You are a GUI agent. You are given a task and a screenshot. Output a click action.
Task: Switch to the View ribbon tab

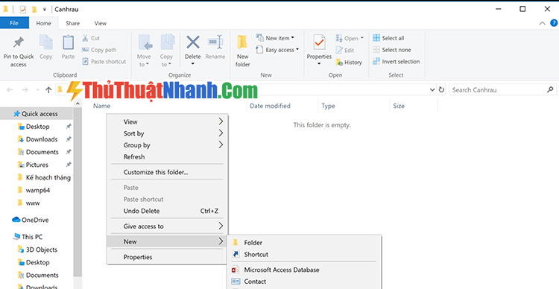[101, 23]
